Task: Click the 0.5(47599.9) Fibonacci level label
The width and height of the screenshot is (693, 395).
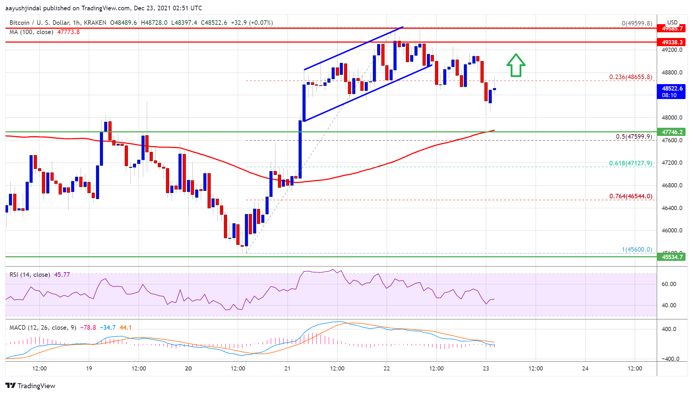Action: (x=634, y=137)
